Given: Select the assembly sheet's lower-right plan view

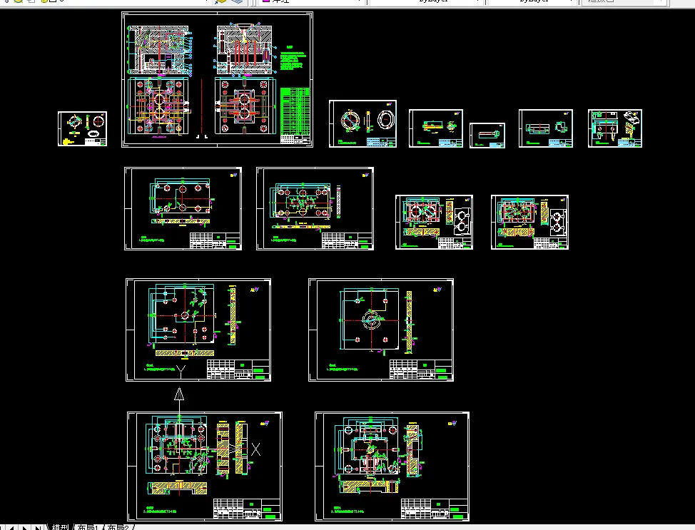Looking at the screenshot, I should point(245,106).
